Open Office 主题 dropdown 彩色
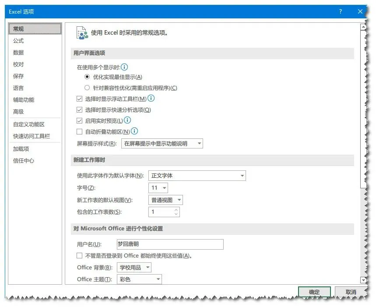The image size is (376, 307). pos(139,279)
